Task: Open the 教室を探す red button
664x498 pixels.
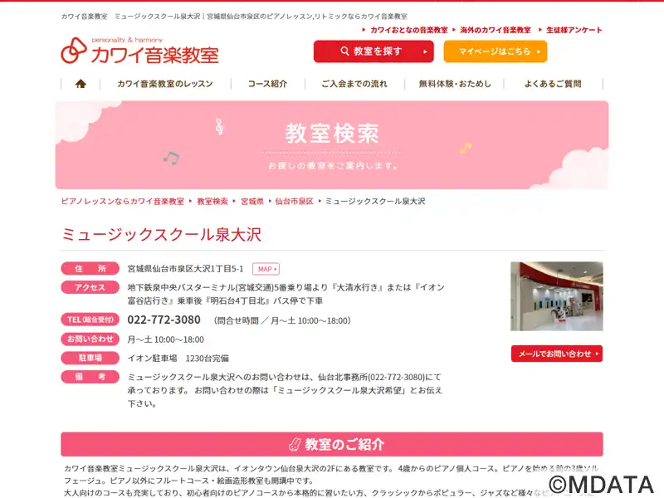Action: pos(373,51)
